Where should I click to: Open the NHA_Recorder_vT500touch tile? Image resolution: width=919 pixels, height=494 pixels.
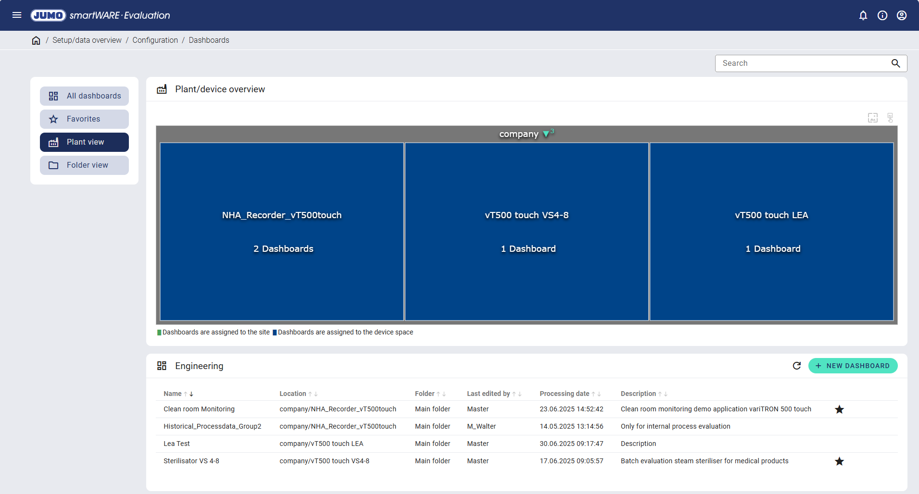[282, 232]
